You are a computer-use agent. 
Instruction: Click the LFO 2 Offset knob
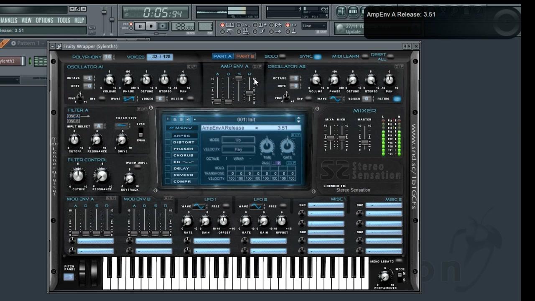282,221
